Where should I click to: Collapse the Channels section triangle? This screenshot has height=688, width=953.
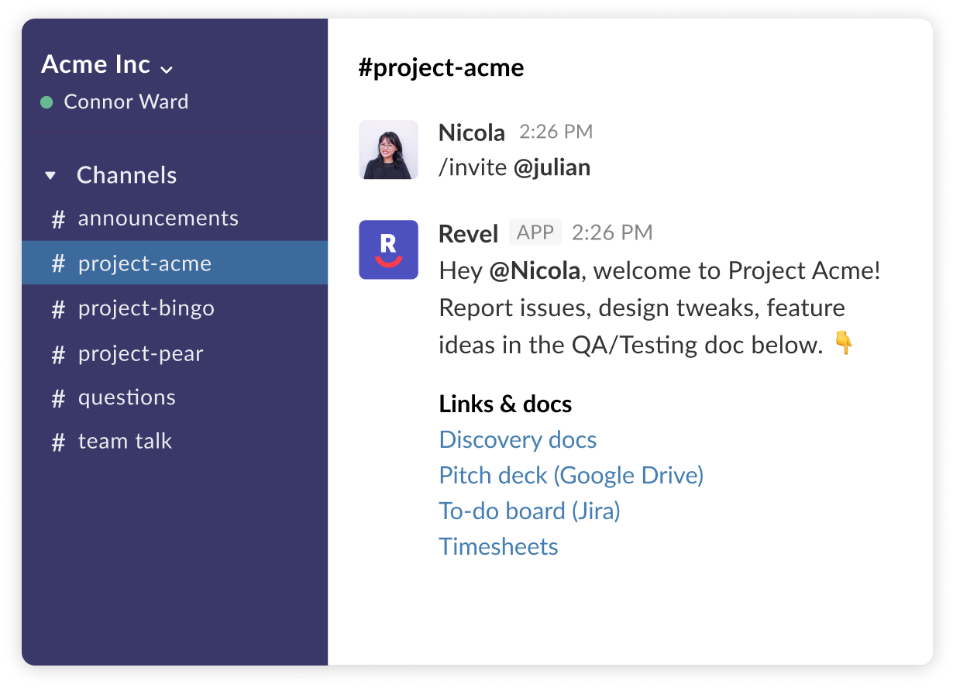(x=50, y=176)
